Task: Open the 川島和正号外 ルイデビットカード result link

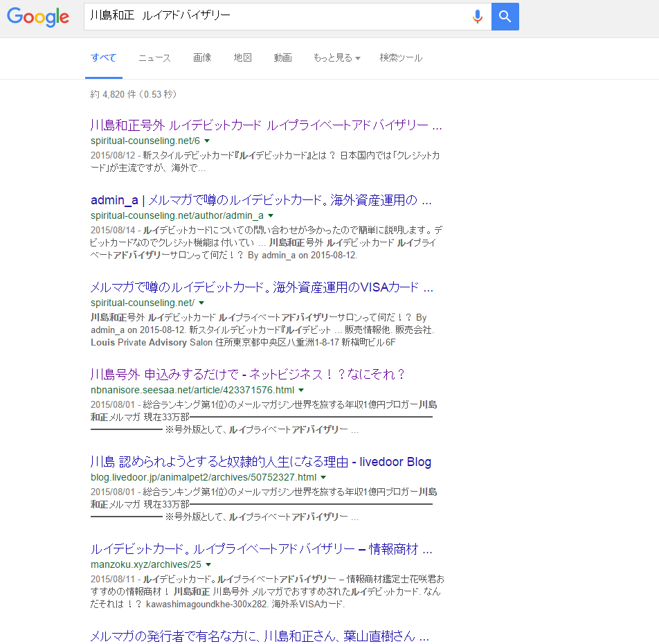Action: pos(266,125)
